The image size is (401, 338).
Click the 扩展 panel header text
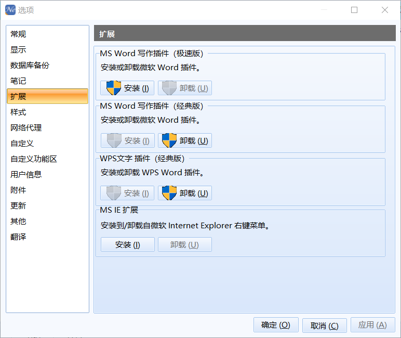(107, 34)
